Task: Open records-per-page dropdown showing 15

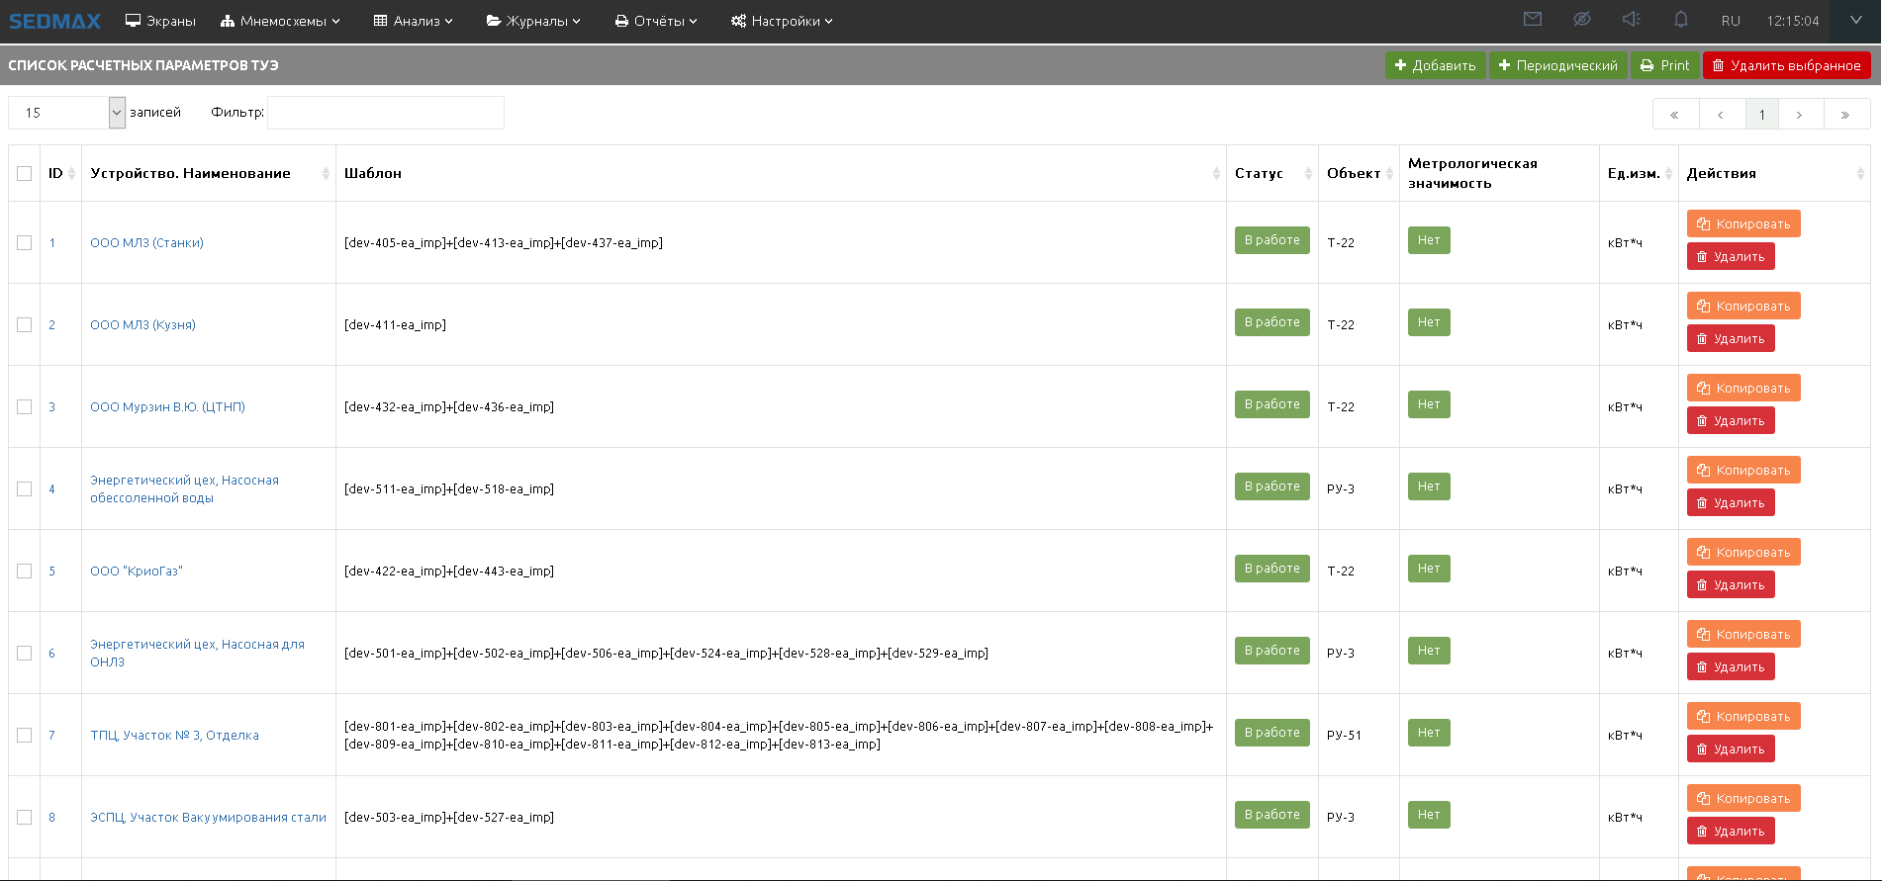Action: tap(67, 113)
